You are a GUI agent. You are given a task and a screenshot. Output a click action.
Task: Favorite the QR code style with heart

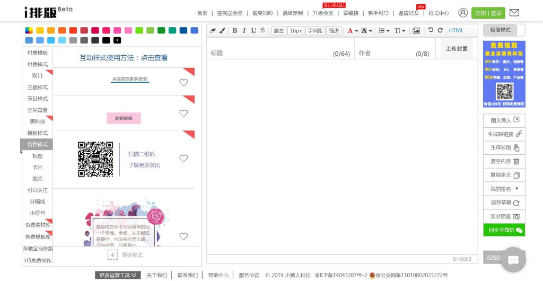point(183,158)
